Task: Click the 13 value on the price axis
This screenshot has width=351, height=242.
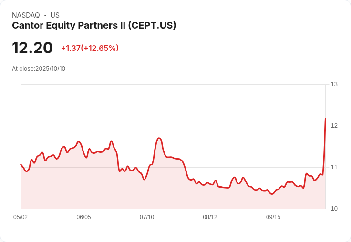Action: (334, 84)
